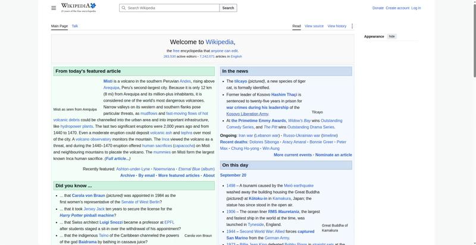This screenshot has width=476, height=245.
Task: Open the RMS Mauretania link
Action: [284, 212]
